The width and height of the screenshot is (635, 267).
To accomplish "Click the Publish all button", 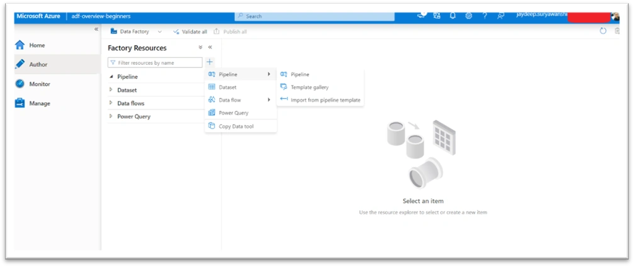I will click(230, 31).
